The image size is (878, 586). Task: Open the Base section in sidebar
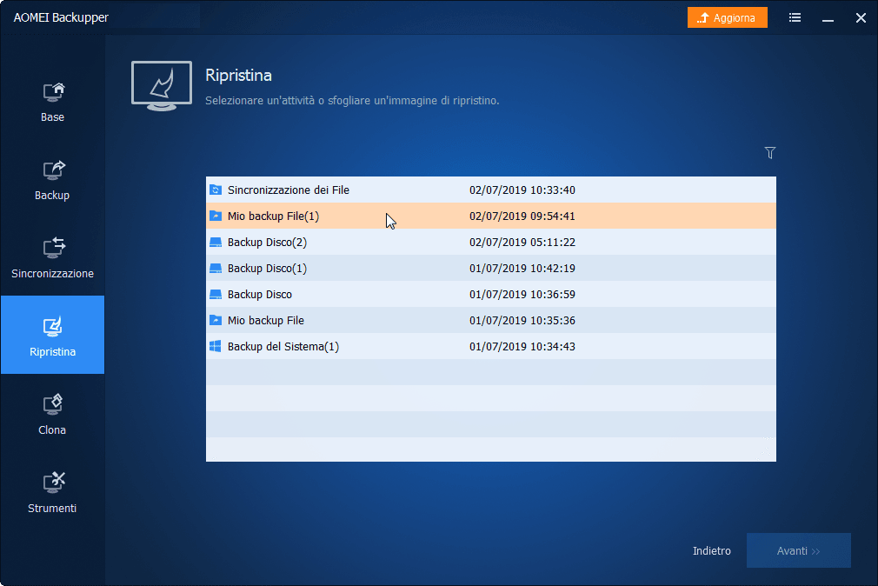tap(53, 102)
